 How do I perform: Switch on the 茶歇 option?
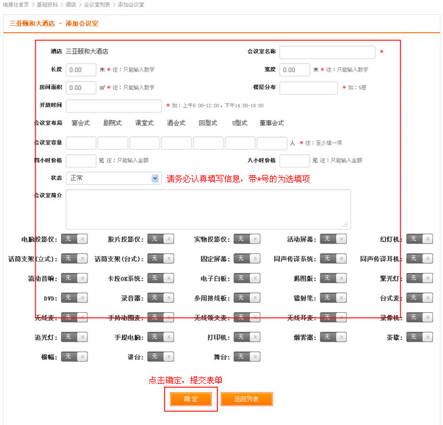pyautogui.click(x=420, y=337)
